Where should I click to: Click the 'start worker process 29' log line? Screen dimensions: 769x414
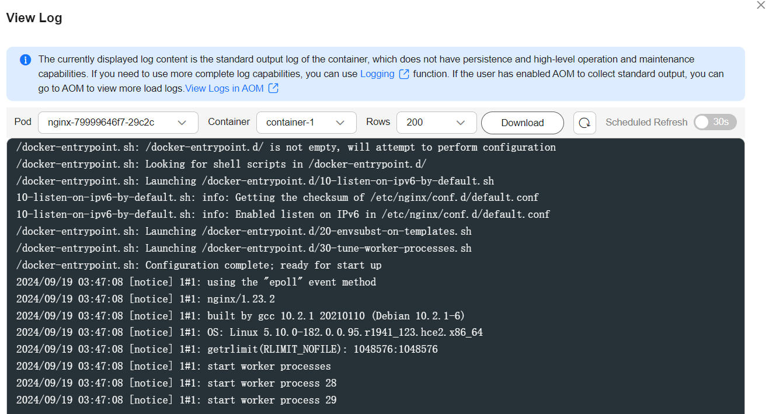click(176, 401)
